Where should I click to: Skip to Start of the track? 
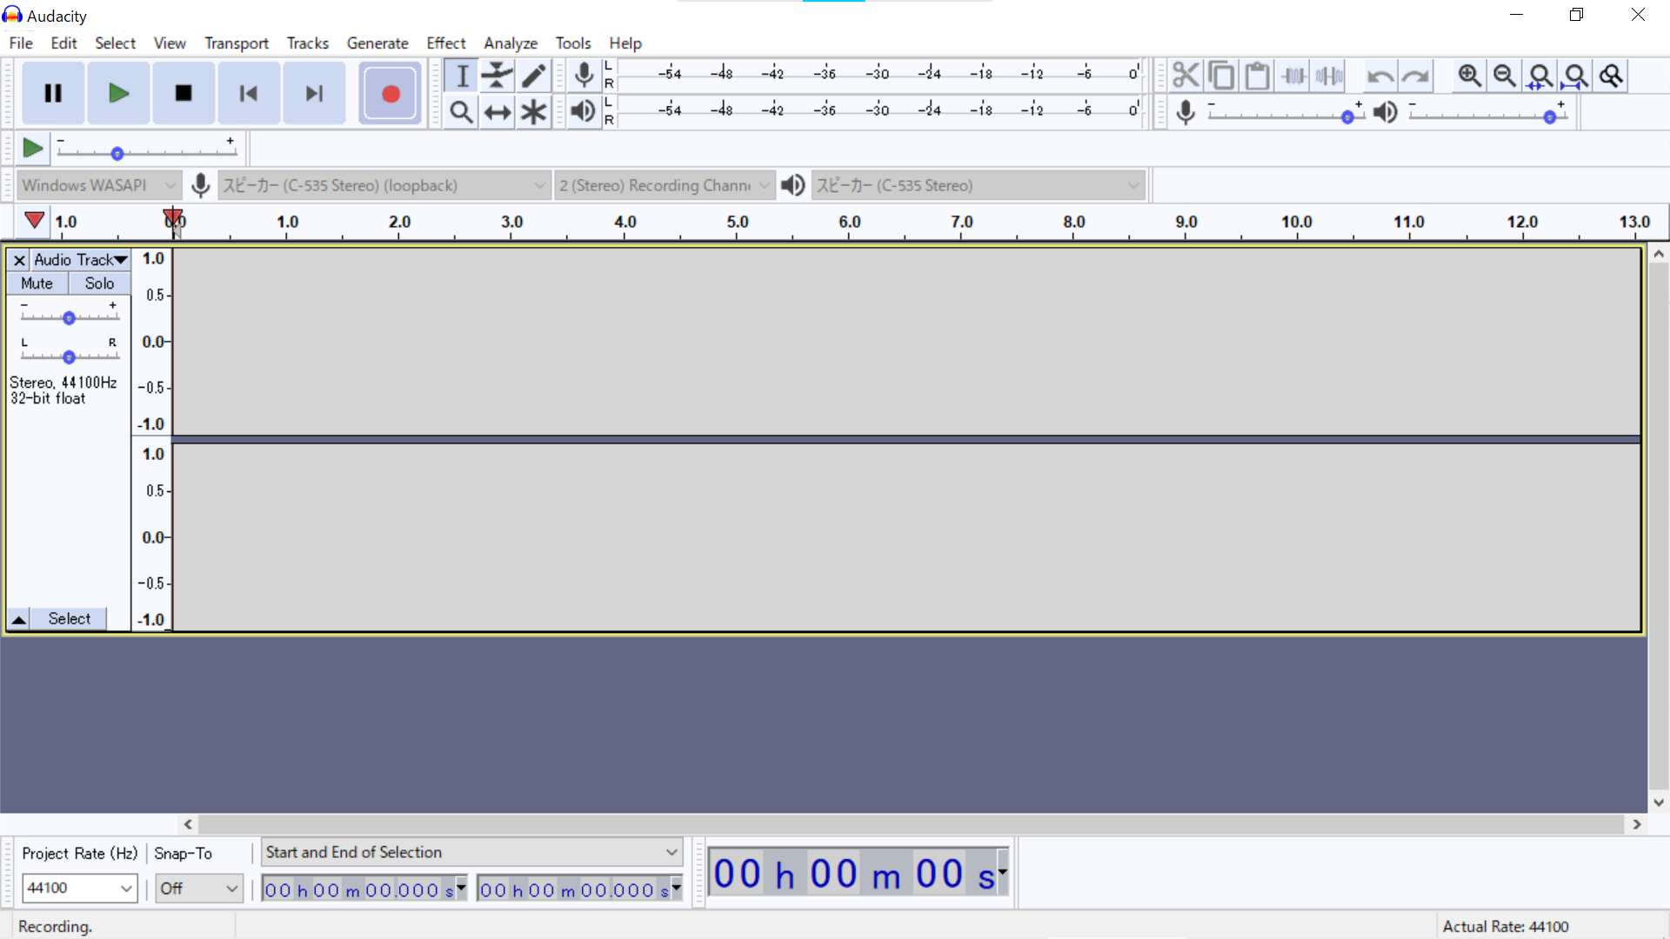click(x=249, y=93)
